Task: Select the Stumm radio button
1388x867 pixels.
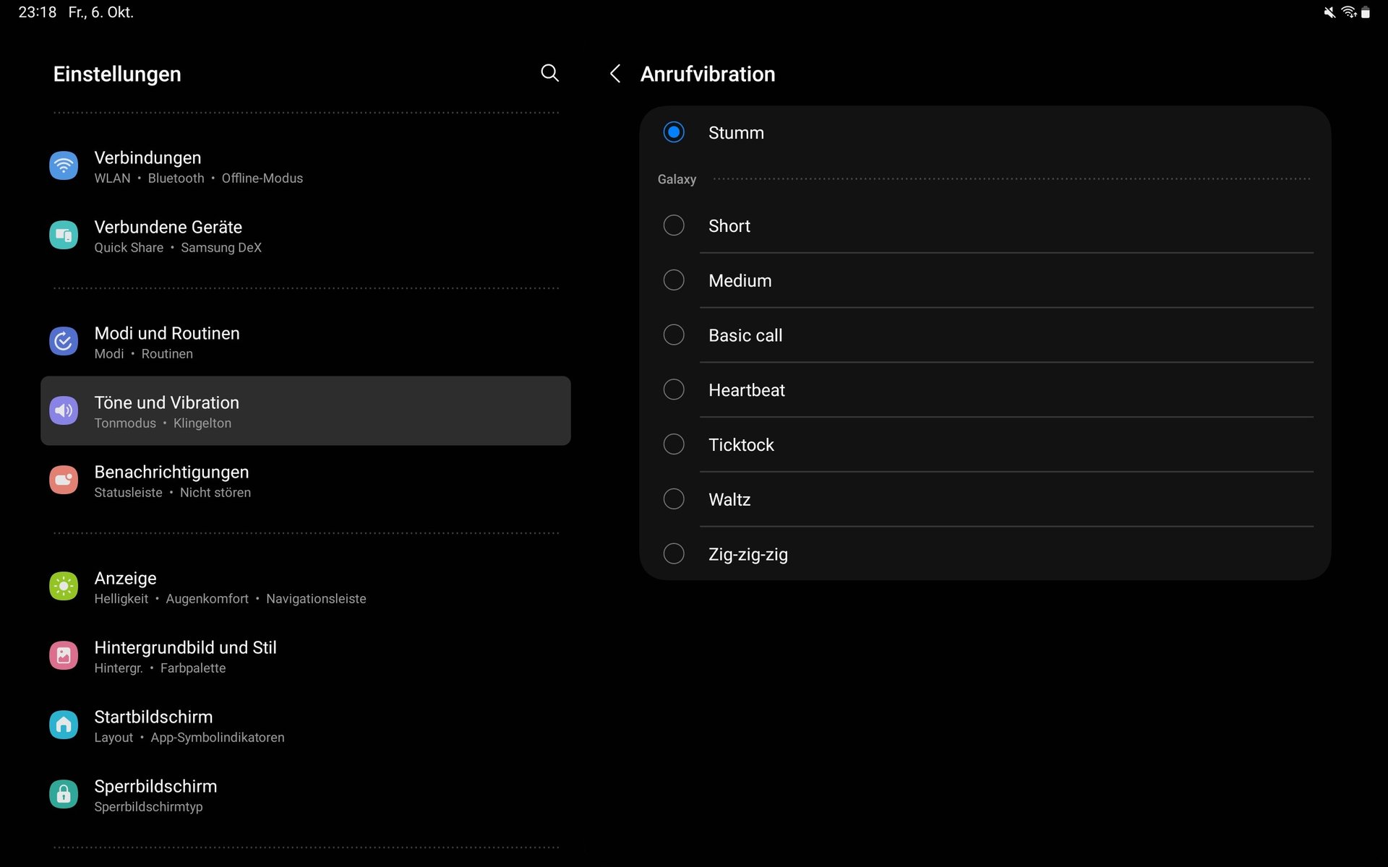Action: [674, 132]
